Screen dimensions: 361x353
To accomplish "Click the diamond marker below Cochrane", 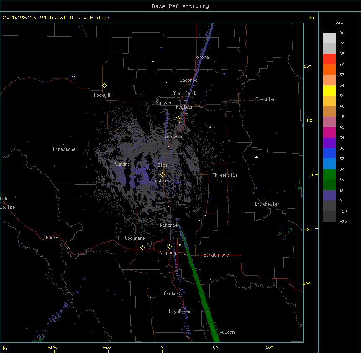I will [142, 247].
